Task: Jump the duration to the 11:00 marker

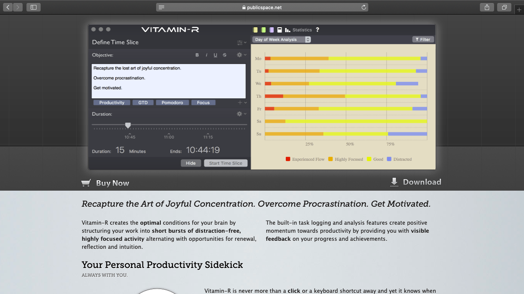Action: point(169,136)
